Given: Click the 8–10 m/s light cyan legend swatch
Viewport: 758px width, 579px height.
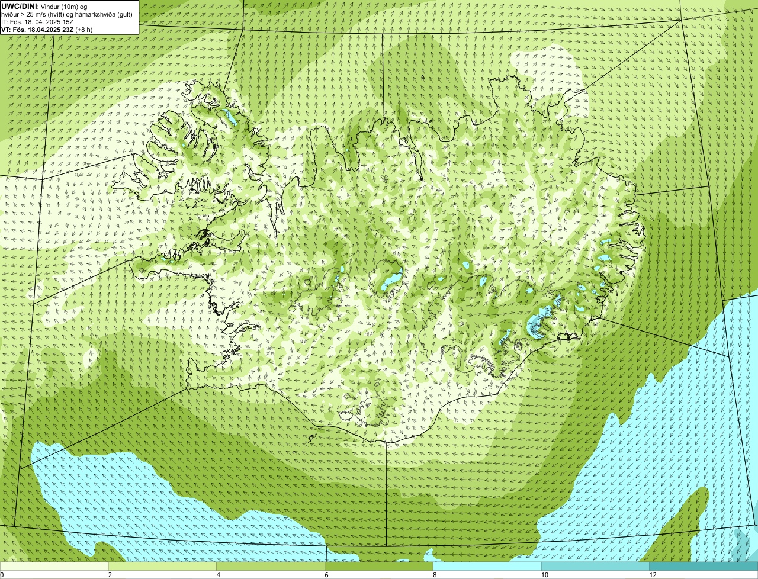Looking at the screenshot, I should (487, 567).
